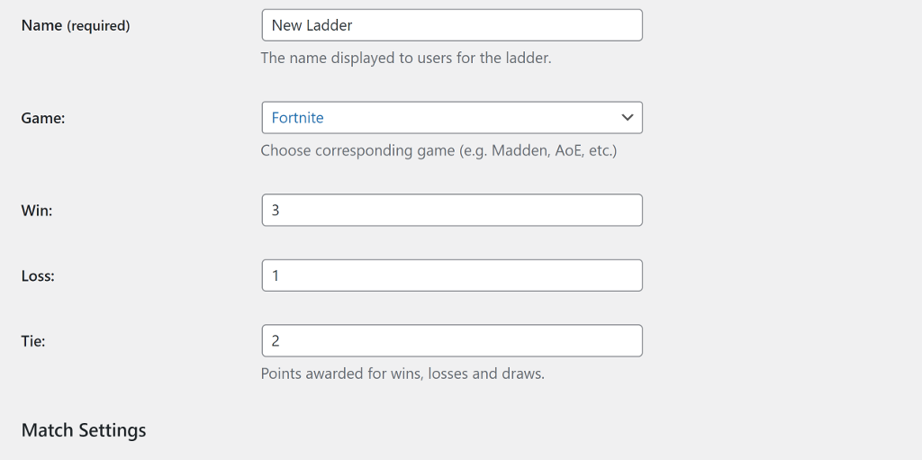
Task: Click the selected "Fortnite" value text
Action: (x=297, y=118)
